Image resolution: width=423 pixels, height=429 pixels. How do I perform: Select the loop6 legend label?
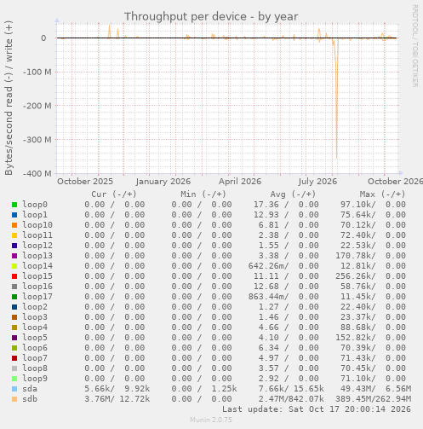(35, 348)
